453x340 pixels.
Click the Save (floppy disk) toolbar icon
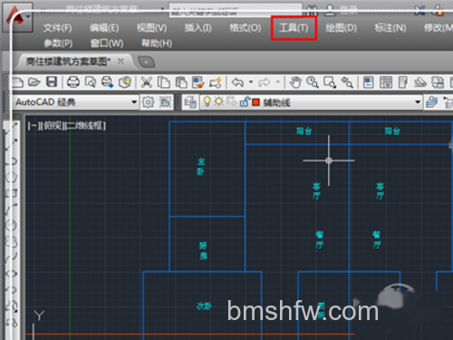[52, 82]
